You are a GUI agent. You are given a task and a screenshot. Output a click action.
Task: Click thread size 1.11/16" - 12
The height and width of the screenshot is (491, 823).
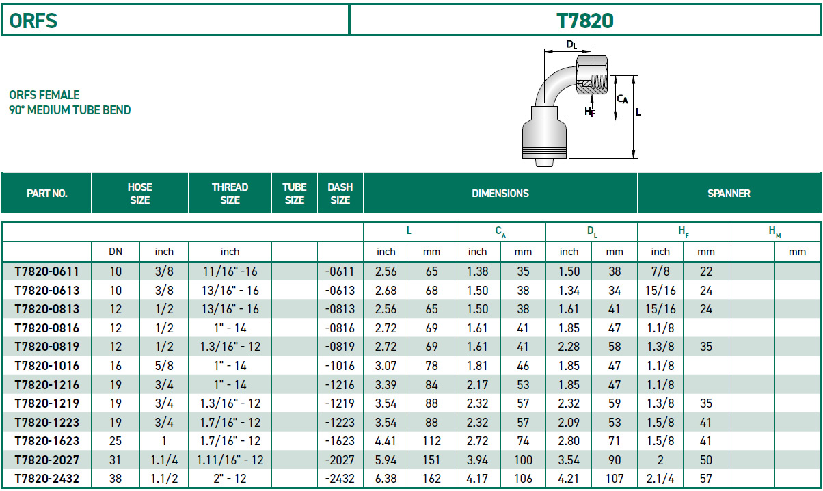pyautogui.click(x=230, y=460)
